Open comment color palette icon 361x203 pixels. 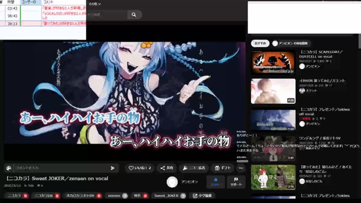point(9,168)
